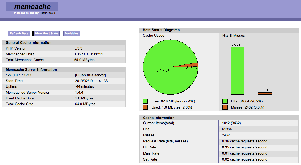Click the green Free legend swatch
The height and width of the screenshot is (165, 301).
(146, 101)
